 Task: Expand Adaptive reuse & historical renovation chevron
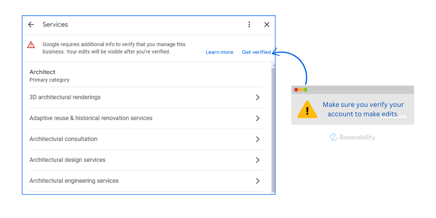[x=257, y=118]
